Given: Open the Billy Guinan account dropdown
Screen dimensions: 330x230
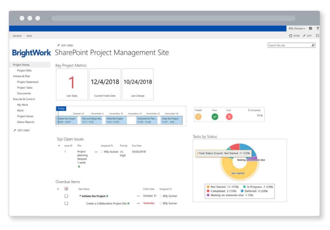Looking at the screenshot, I should pos(297,28).
